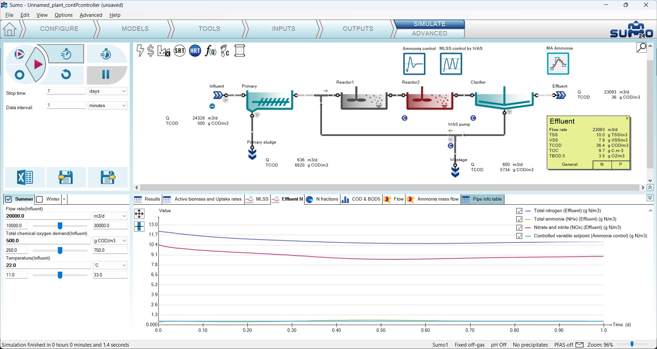Click the stop circle icon
The width and height of the screenshot is (657, 349).
[20, 75]
